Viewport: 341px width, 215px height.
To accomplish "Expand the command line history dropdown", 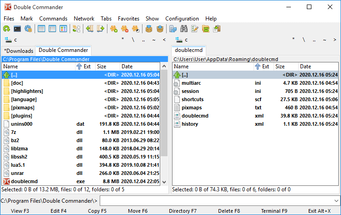I will 336,200.
